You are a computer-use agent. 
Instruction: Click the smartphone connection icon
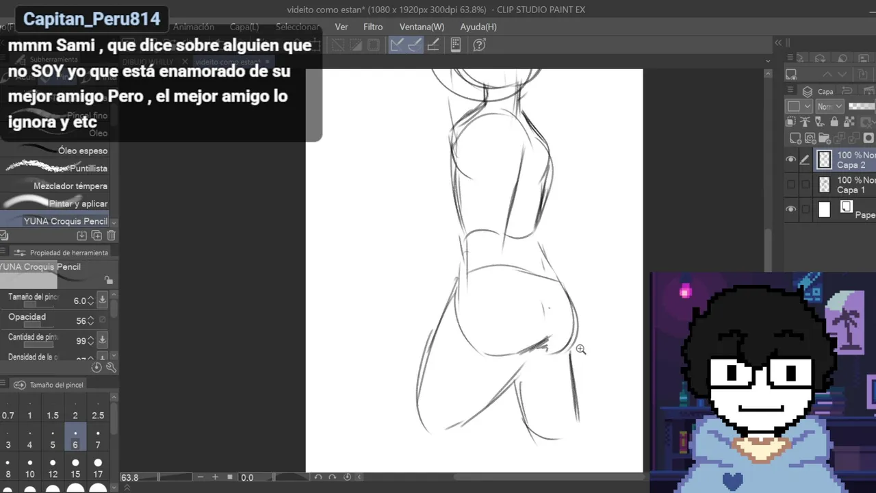pyautogui.click(x=456, y=45)
